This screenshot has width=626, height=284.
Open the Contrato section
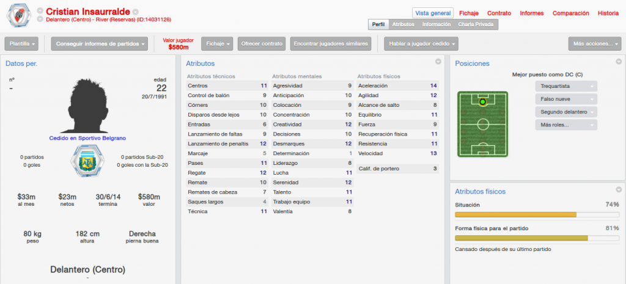(x=499, y=13)
